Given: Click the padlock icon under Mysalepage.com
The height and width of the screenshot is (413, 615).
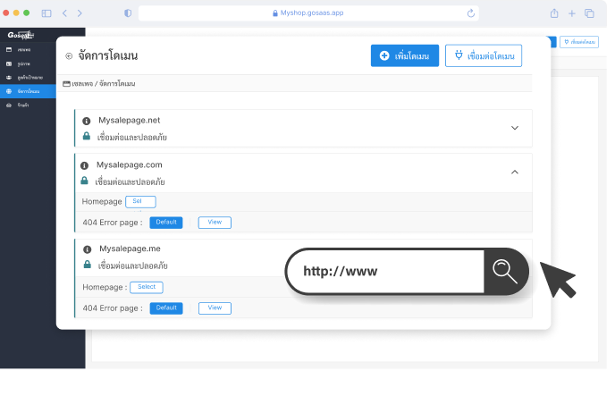Looking at the screenshot, I should (x=84, y=181).
